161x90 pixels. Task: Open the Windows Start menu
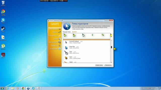coord(2,88)
